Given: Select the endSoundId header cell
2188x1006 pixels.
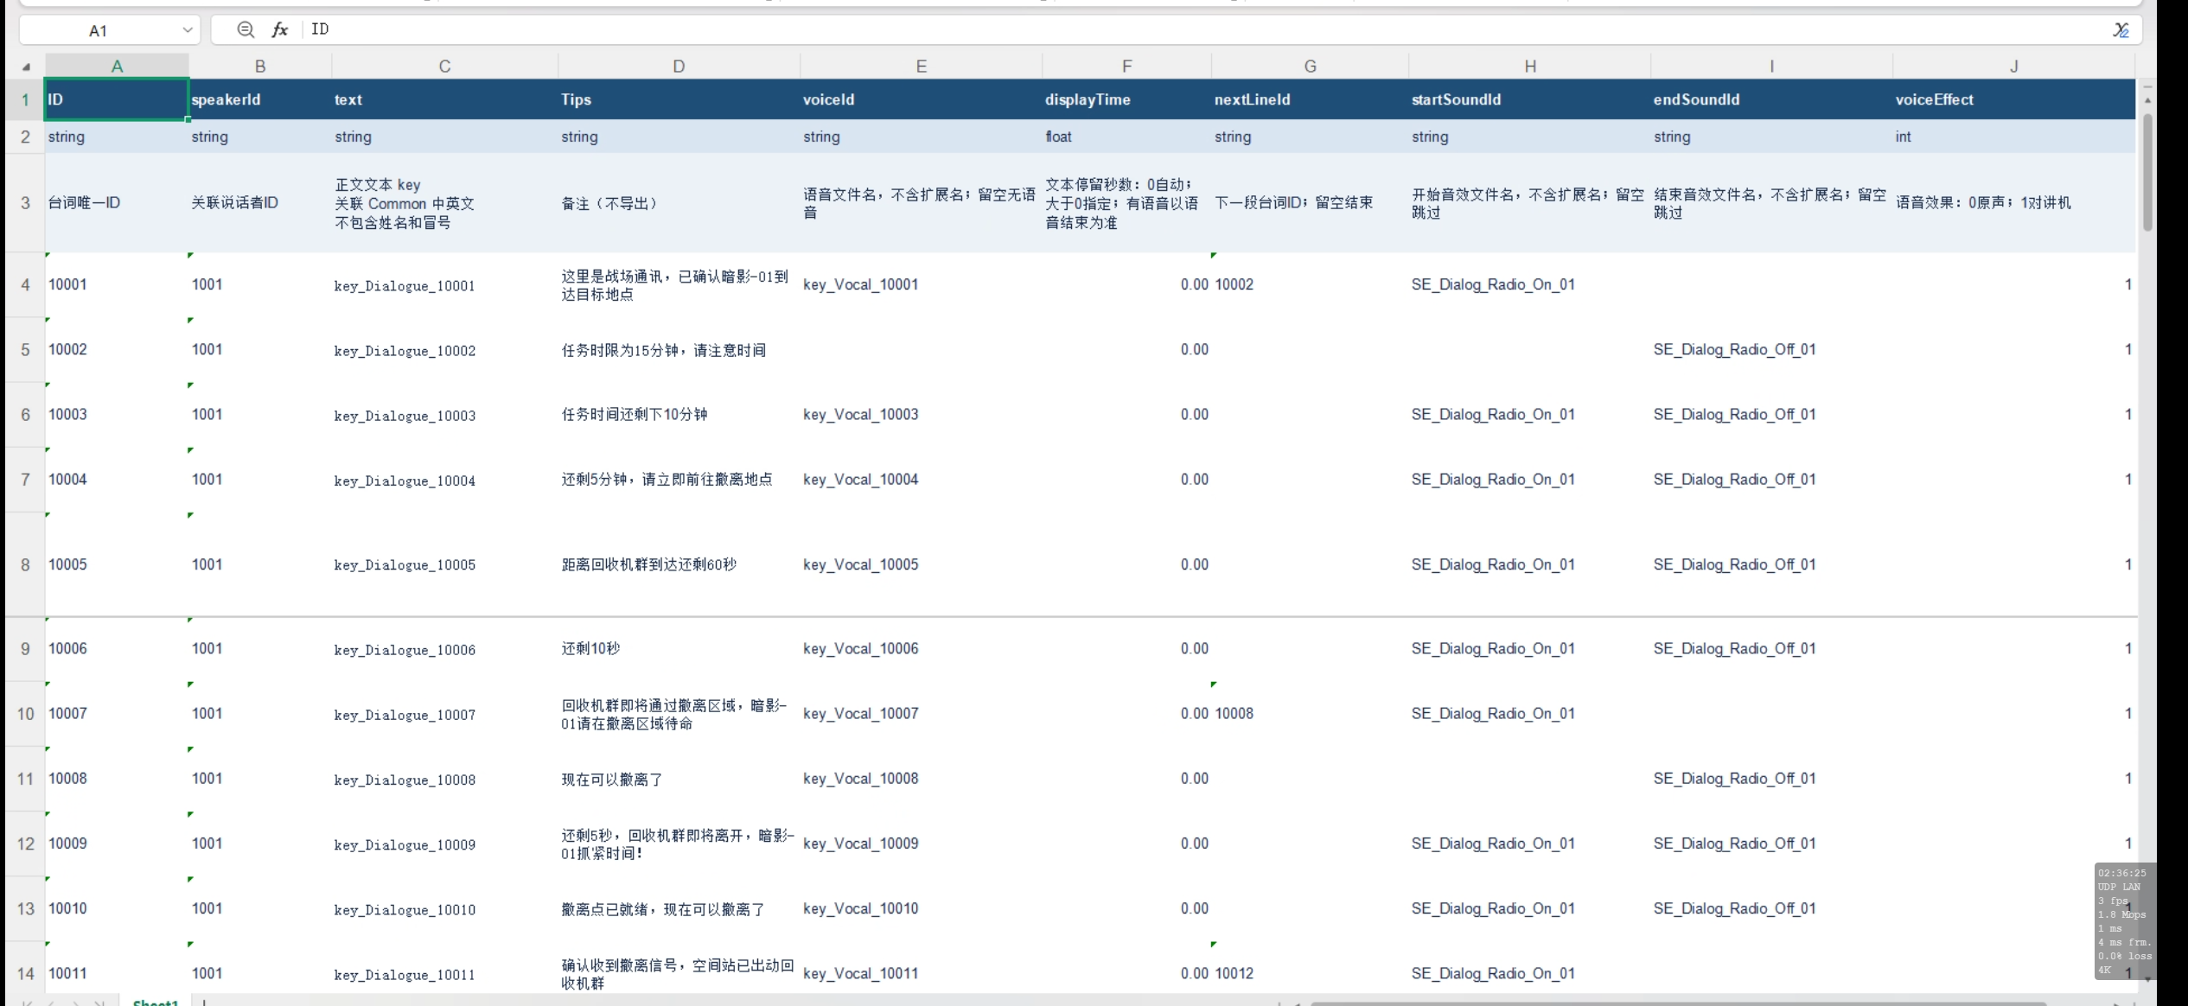Looking at the screenshot, I should 1771,99.
